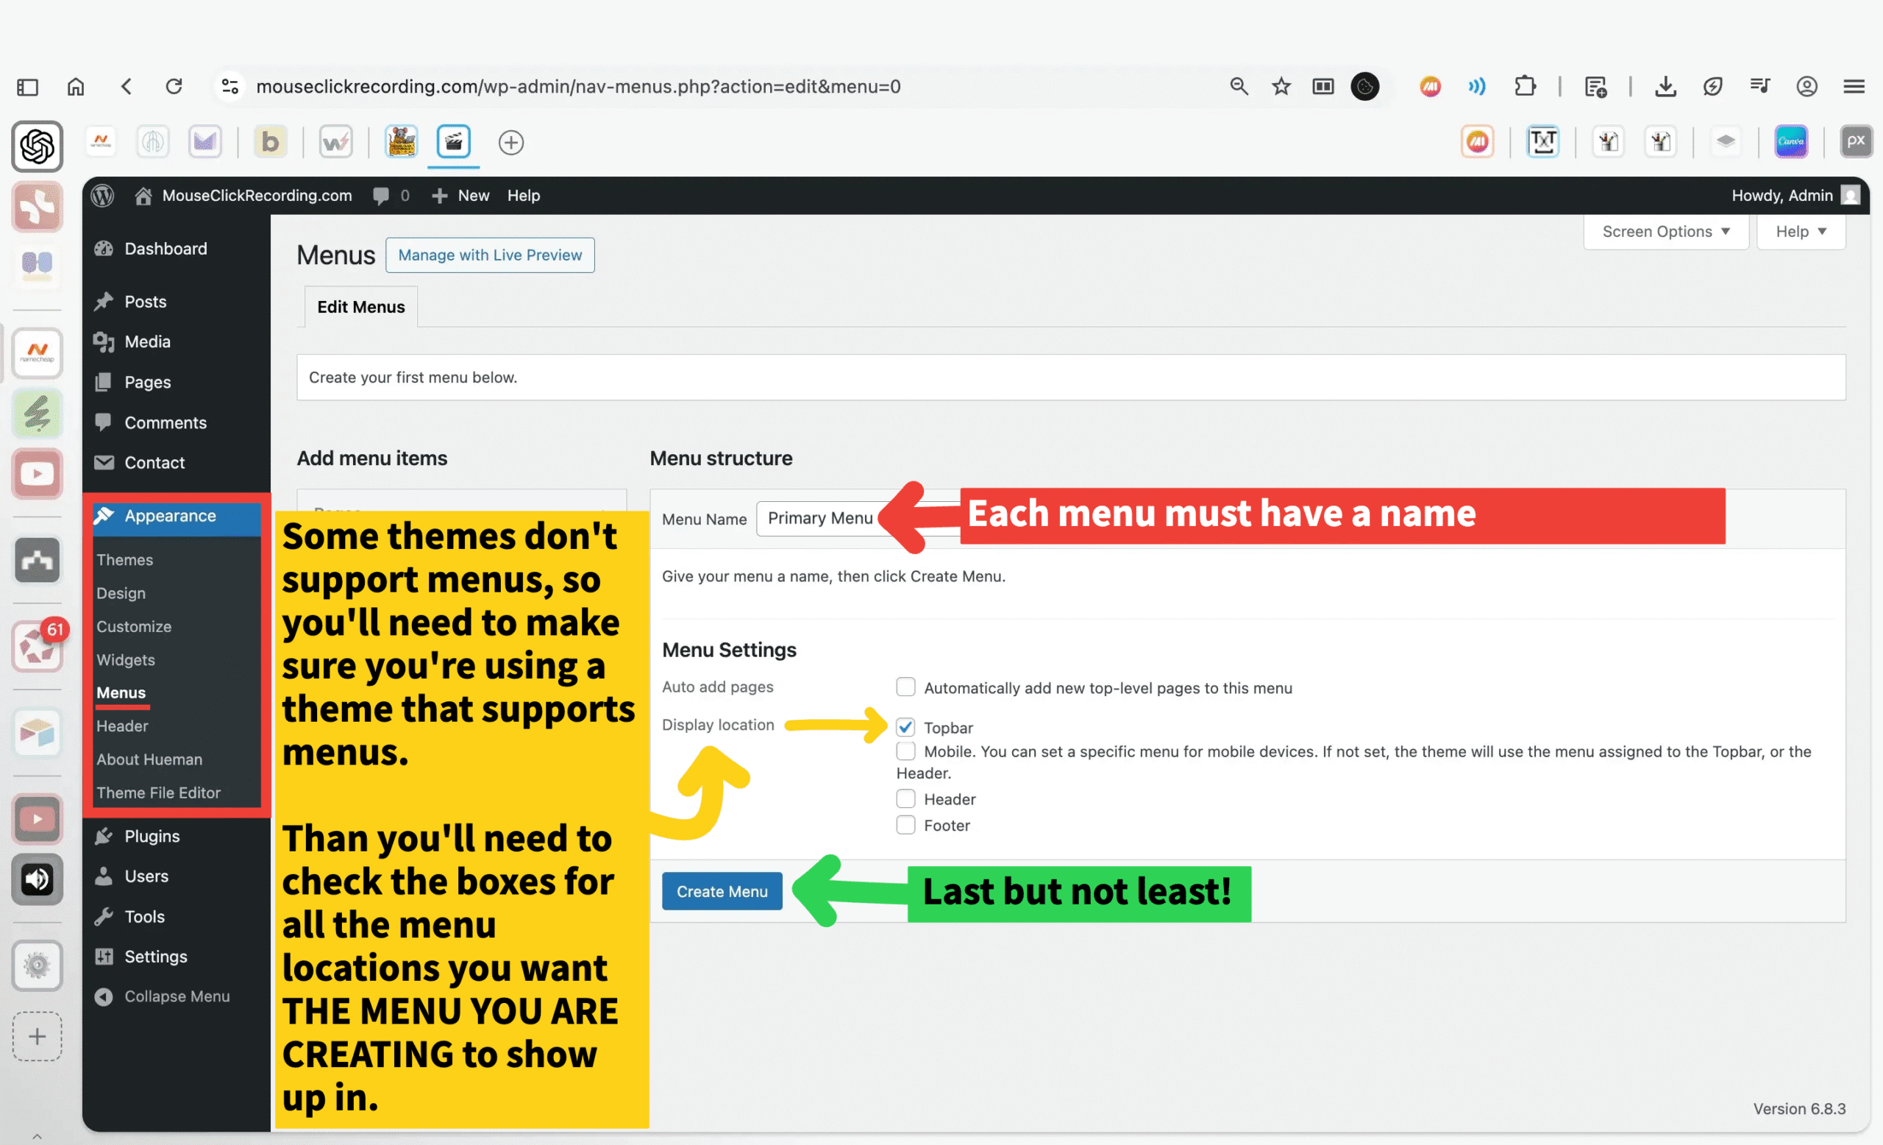Bookmark page with the star icon

click(1281, 86)
